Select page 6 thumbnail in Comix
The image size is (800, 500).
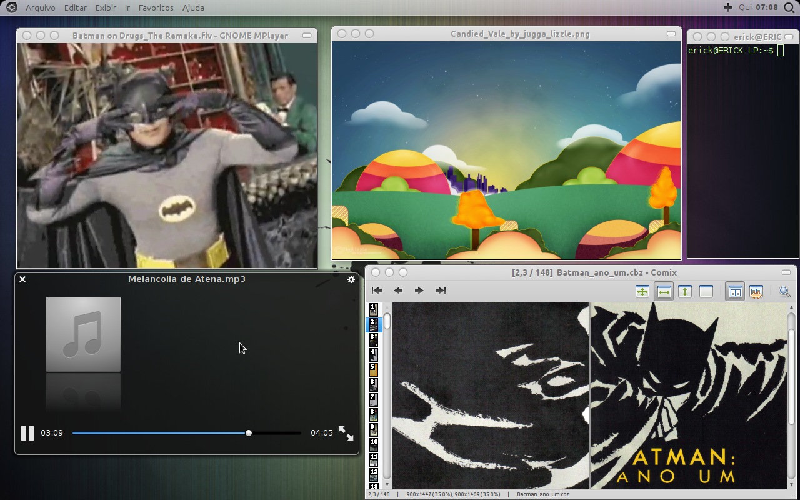click(374, 385)
